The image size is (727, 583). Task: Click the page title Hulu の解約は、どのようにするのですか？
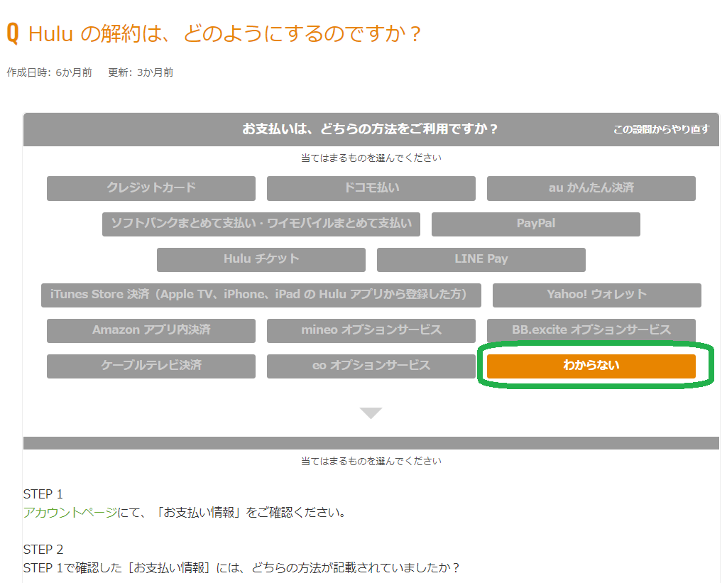pos(225,34)
